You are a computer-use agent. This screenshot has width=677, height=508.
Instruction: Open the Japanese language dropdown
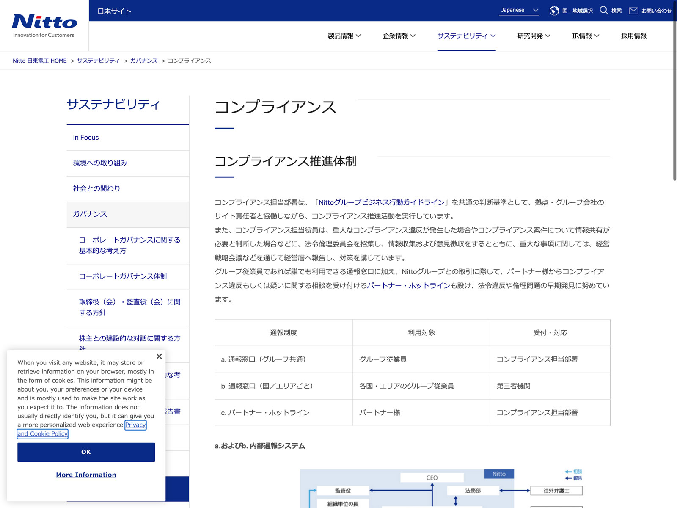[x=519, y=10]
